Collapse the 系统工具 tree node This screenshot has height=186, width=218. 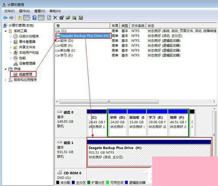pos(6,31)
